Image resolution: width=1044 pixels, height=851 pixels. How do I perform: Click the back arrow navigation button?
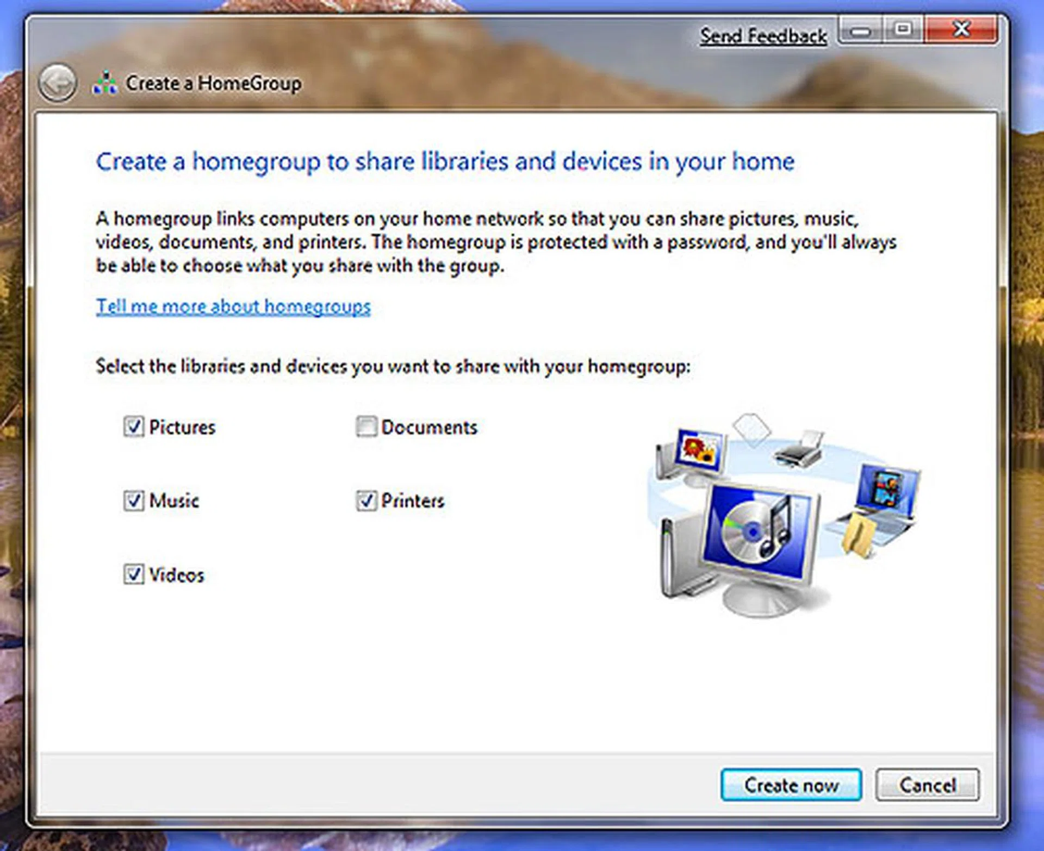point(57,83)
